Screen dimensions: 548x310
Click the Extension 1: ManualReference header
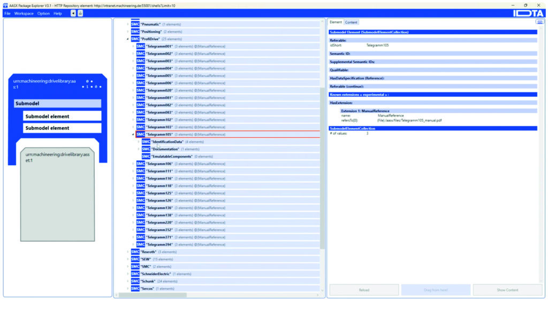click(x=438, y=111)
